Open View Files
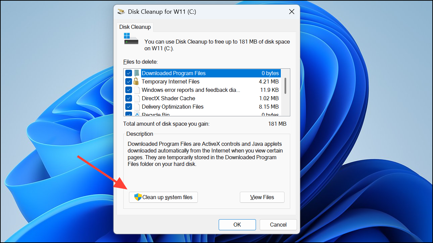433x243 pixels. [262, 197]
